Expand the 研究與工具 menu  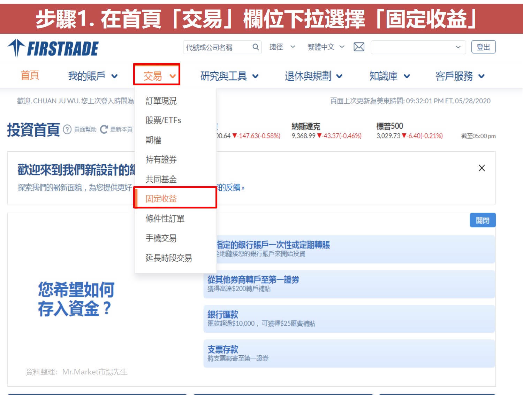(229, 76)
